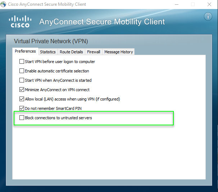Enable Start VPN before user logon checkbox
Viewport: 218px width, 192px height.
coord(22,62)
